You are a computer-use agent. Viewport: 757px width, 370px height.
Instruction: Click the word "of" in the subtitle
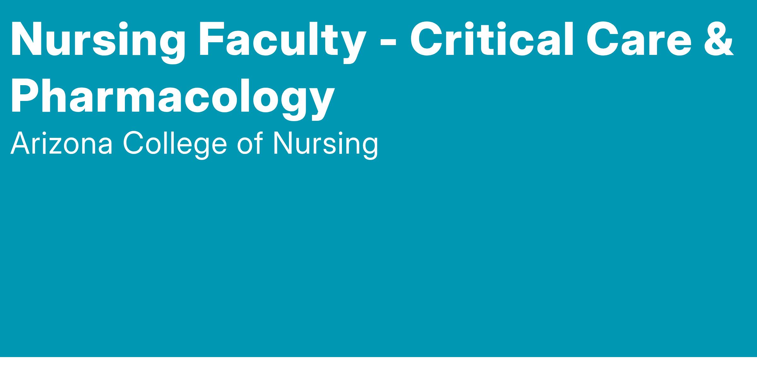(250, 144)
